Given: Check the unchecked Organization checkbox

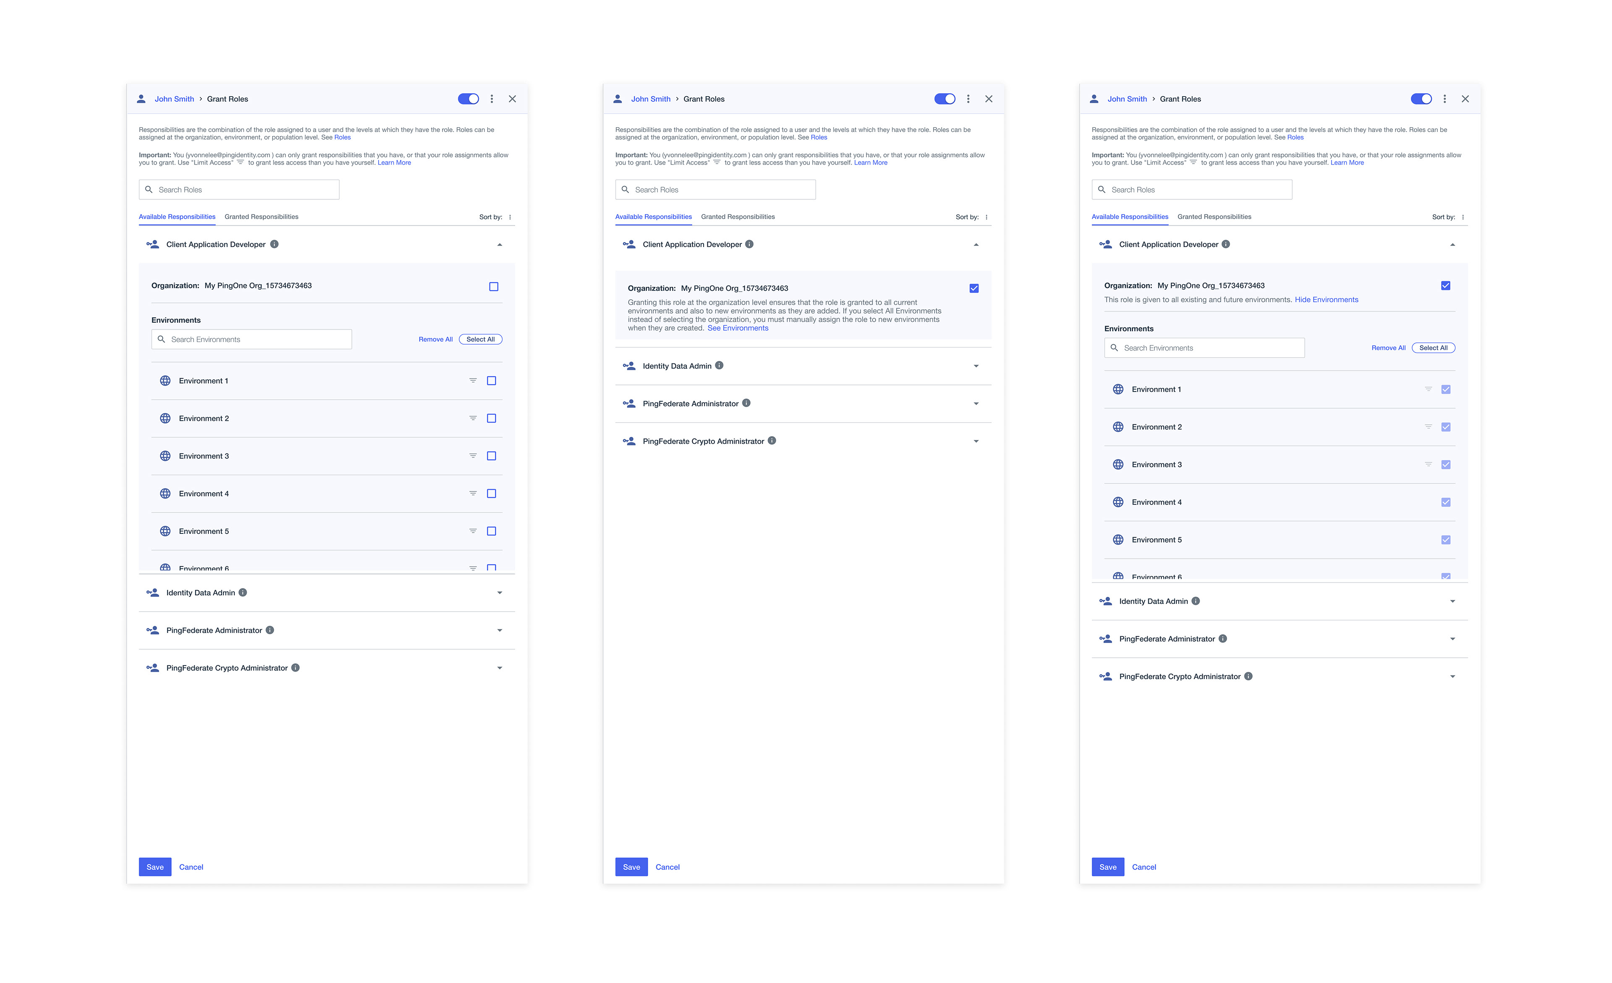Looking at the screenshot, I should [x=494, y=286].
